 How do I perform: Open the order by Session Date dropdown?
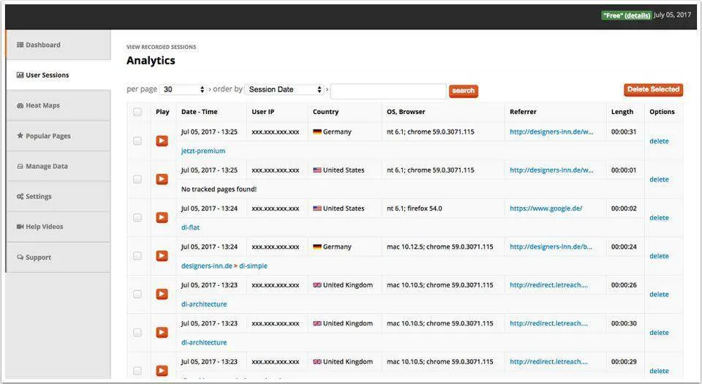284,89
